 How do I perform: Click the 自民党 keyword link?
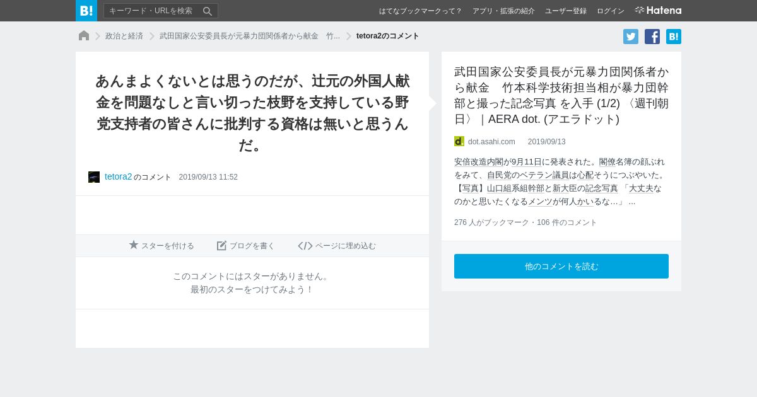tap(500, 175)
